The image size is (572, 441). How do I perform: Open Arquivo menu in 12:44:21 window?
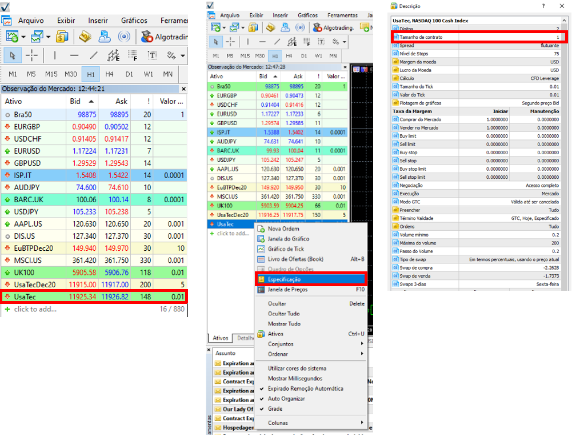(31, 21)
